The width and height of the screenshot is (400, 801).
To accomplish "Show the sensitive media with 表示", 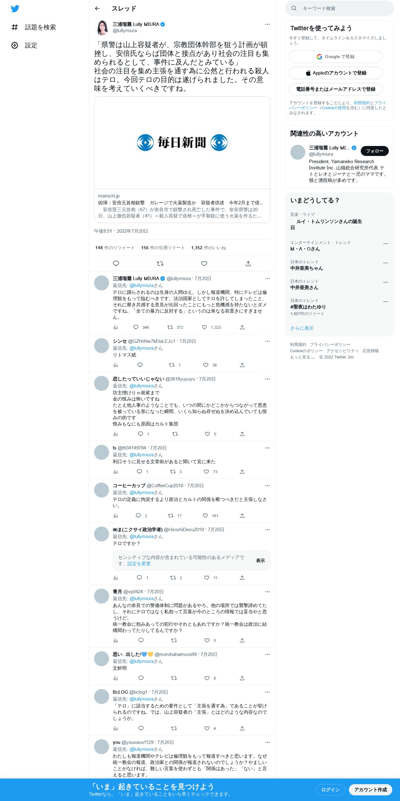I will (x=260, y=561).
